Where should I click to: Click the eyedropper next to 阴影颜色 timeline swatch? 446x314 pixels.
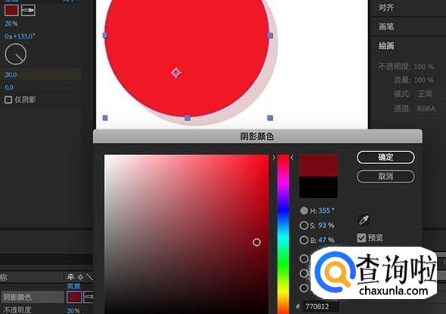[88, 297]
